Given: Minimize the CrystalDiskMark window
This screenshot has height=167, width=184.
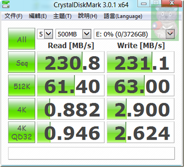Looking at the screenshot, I should (x=144, y=3).
